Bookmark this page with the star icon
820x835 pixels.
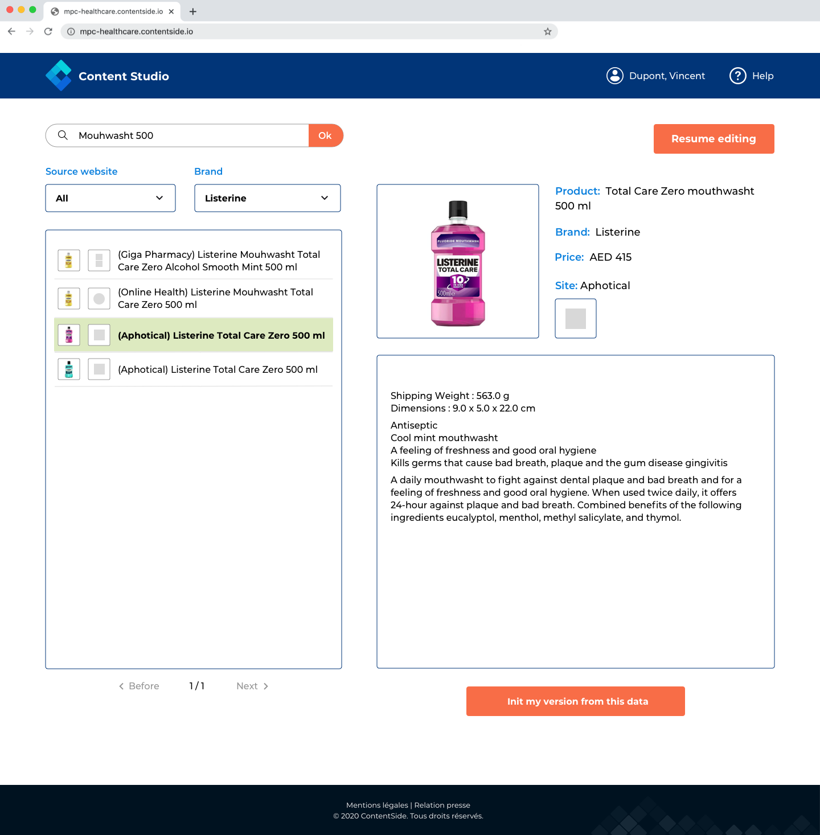548,31
